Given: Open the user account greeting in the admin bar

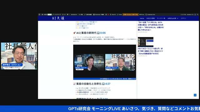Looking at the screenshot, I should click(x=188, y=15).
